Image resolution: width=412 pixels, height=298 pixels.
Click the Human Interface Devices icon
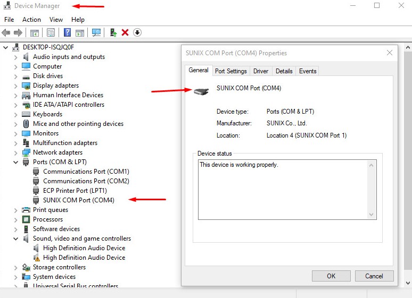26,95
